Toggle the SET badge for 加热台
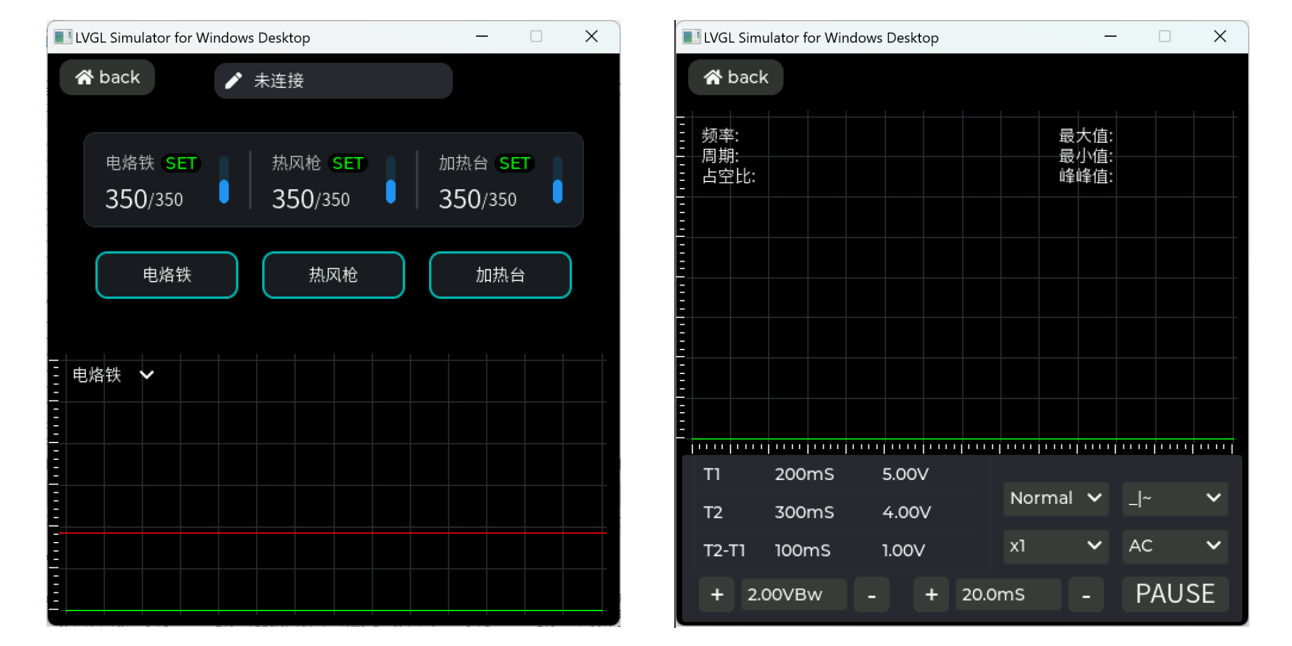The image size is (1292, 646). [x=515, y=163]
